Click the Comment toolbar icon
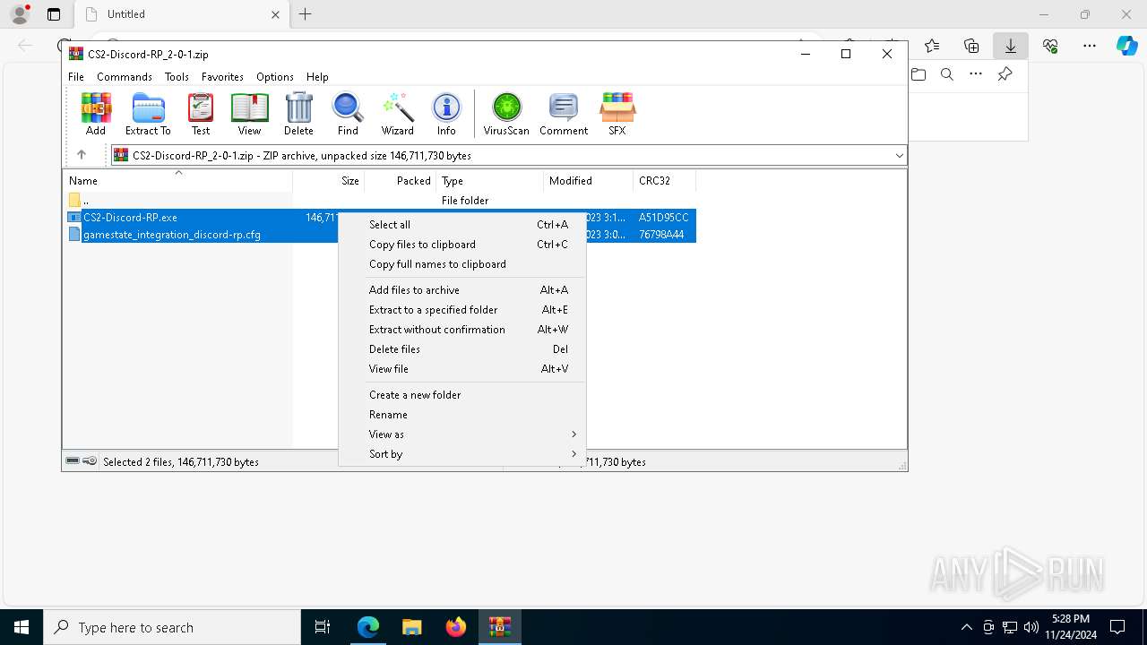Viewport: 1147px width, 645px height. click(x=564, y=114)
